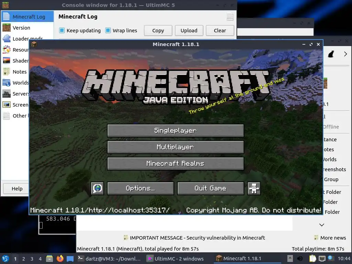352x264 pixels.
Task: Toggle the Keep updating checkbox
Action: point(62,30)
